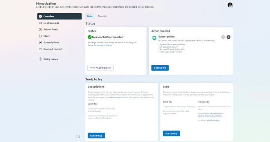Collapse the sidebar using the panel icon
The height and width of the screenshot is (142, 270).
pyautogui.click(x=78, y=136)
